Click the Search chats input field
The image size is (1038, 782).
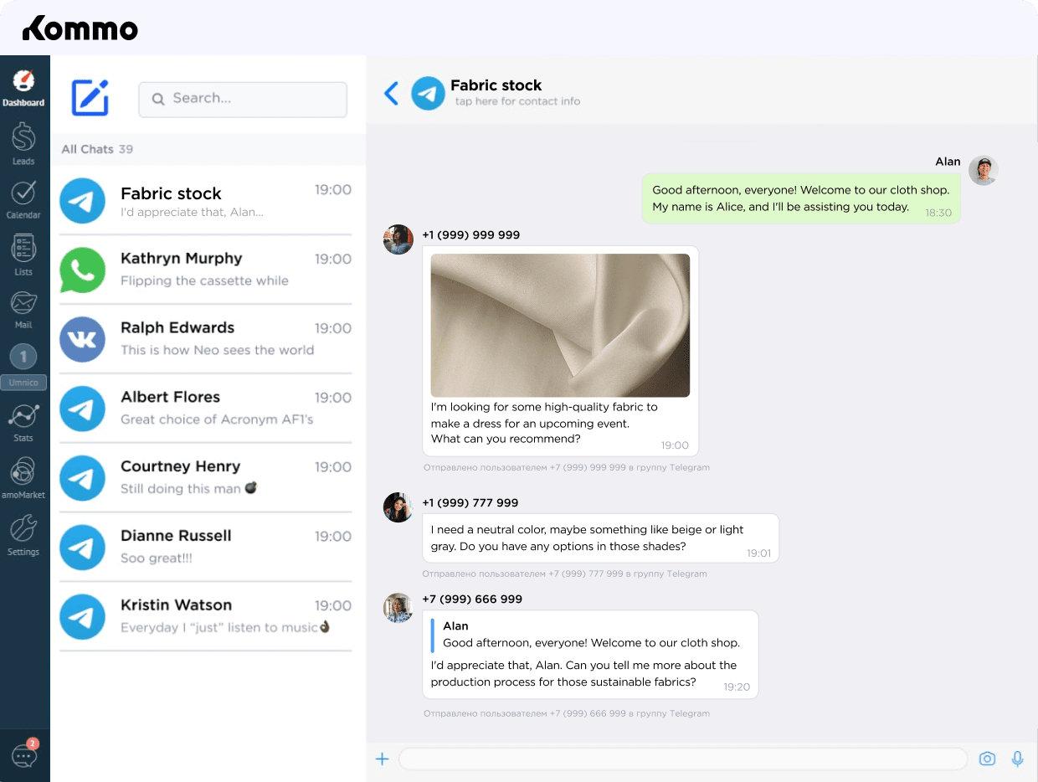pyautogui.click(x=243, y=99)
